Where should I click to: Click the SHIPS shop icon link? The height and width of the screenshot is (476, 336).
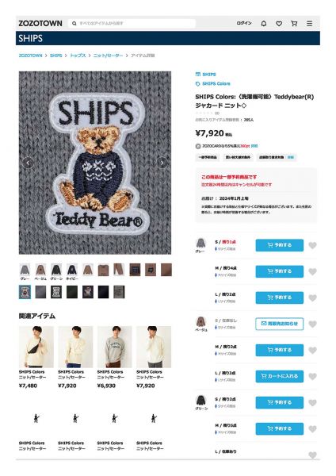(205, 74)
